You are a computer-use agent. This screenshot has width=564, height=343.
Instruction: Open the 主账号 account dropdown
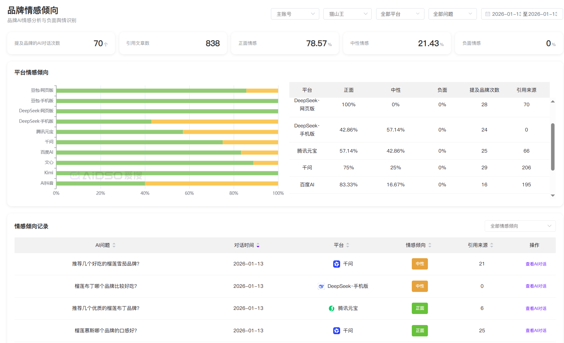(x=295, y=14)
